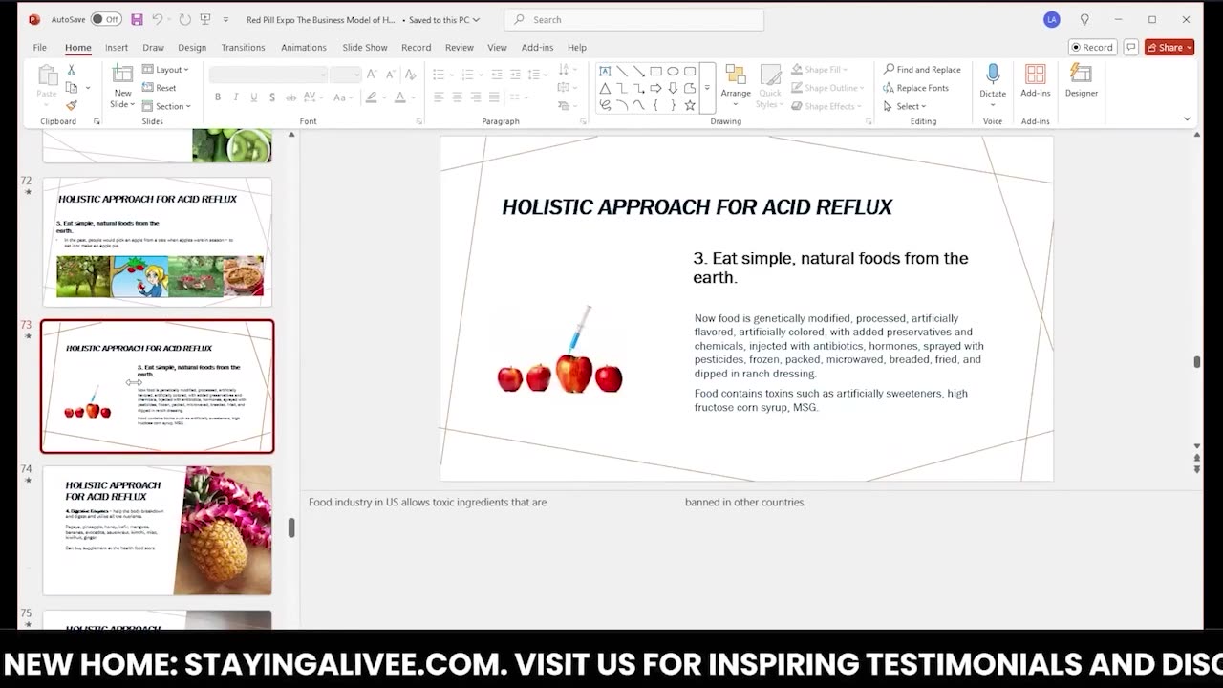Select slide 74 pineapple thumbnail

point(158,530)
